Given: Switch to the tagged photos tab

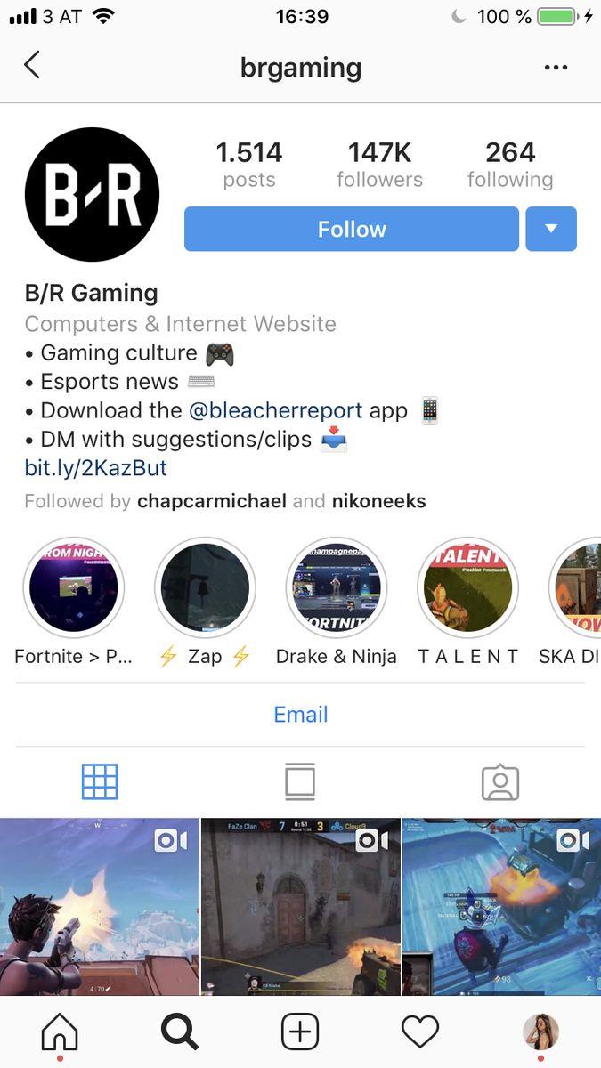Looking at the screenshot, I should pyautogui.click(x=500, y=781).
